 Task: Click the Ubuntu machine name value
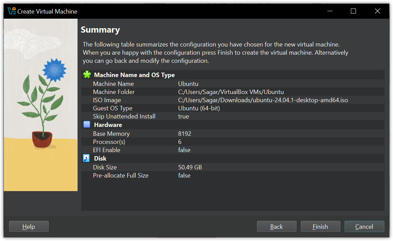click(188, 84)
